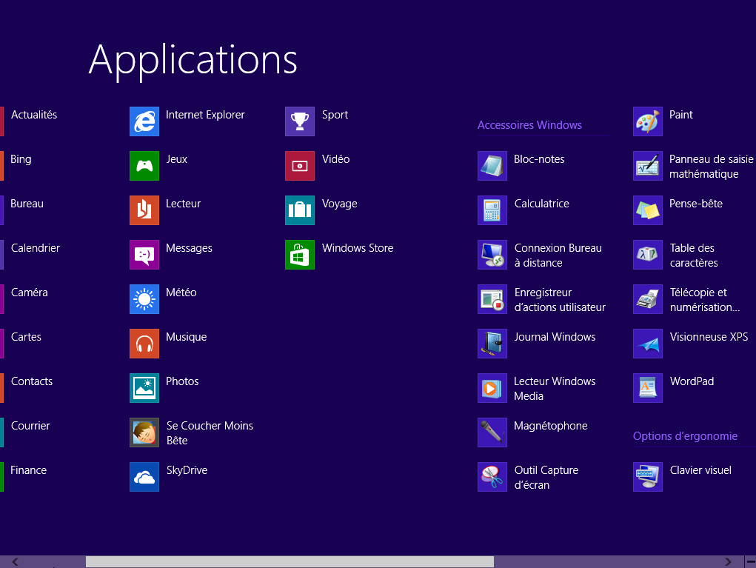Open the Windows Store icon
Image resolution: width=756 pixels, height=568 pixels.
tap(300, 255)
